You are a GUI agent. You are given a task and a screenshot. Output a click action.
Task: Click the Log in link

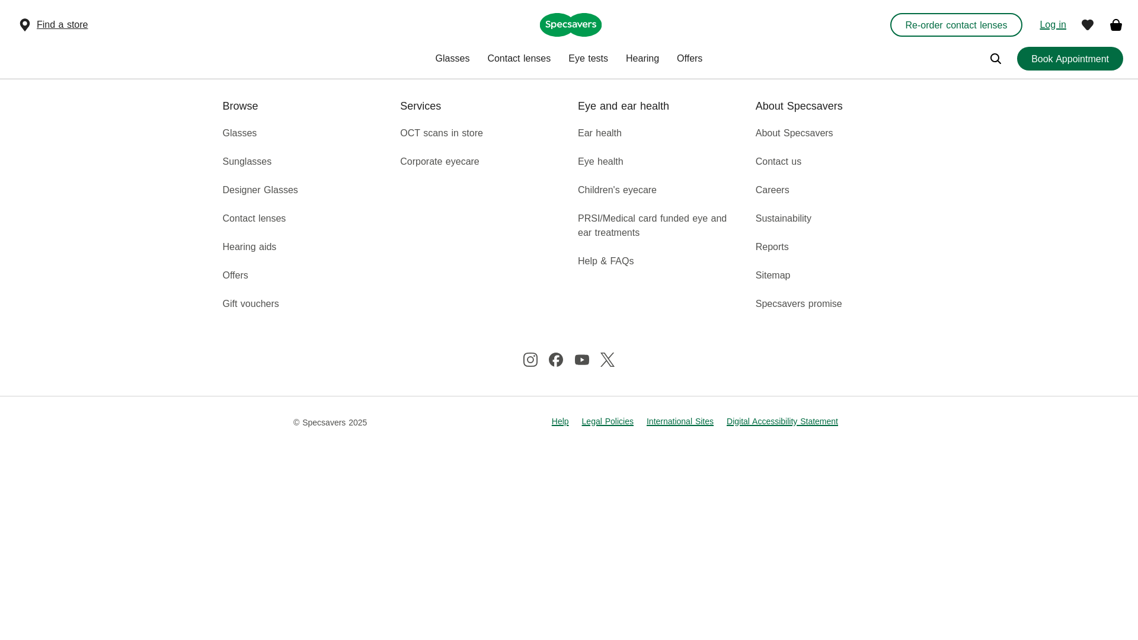point(1052,25)
